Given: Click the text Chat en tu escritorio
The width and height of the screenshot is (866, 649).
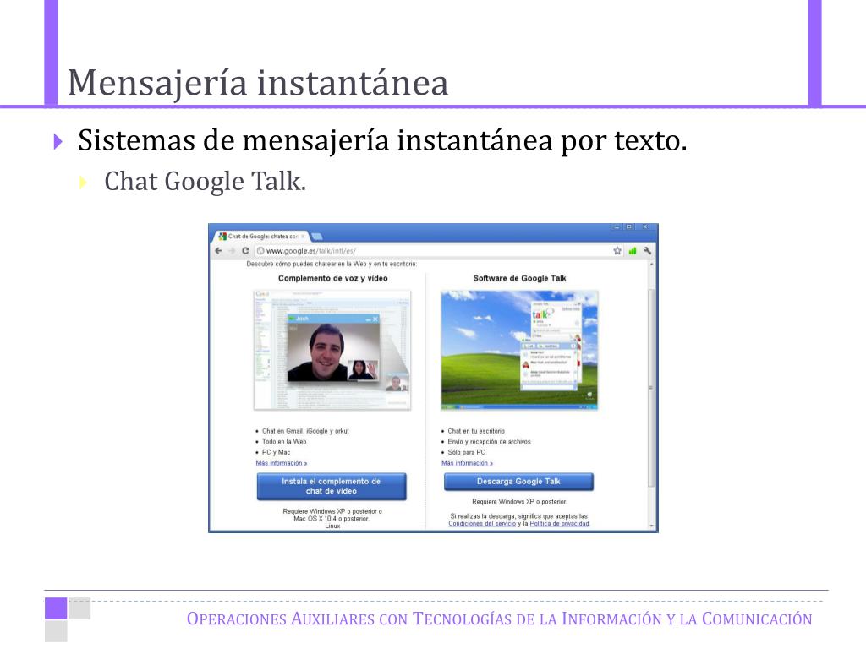Looking at the screenshot, I should (x=476, y=431).
